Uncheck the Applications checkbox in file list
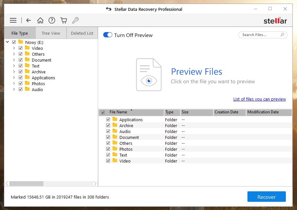Image resolution: width=297 pixels, height=210 pixels. pyautogui.click(x=108, y=120)
